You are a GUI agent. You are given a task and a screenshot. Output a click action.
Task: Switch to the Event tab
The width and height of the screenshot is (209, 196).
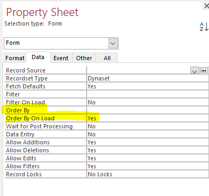click(x=61, y=58)
